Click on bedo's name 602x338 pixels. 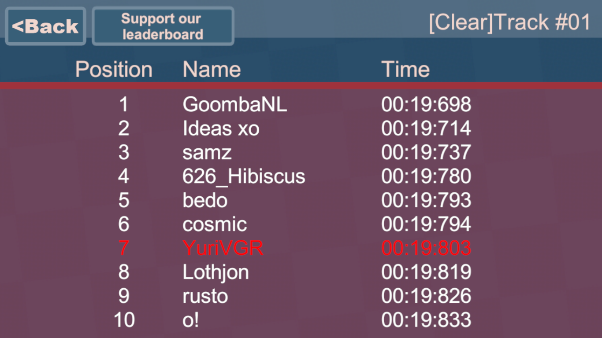(x=205, y=200)
